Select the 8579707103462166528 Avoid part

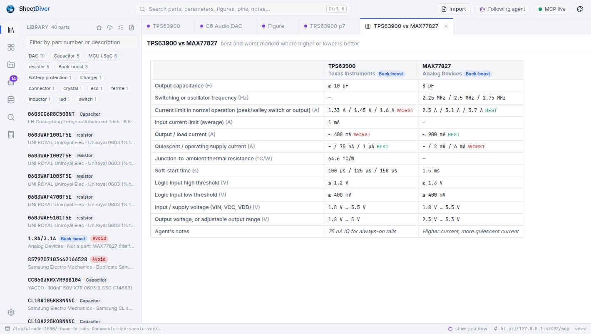82,263
